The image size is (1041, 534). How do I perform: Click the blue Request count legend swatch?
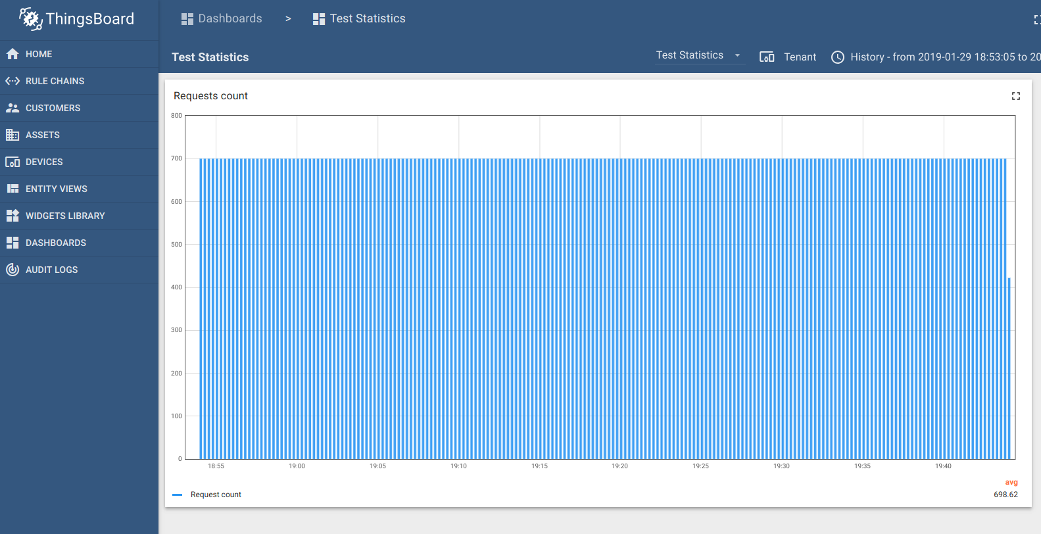[x=177, y=495]
